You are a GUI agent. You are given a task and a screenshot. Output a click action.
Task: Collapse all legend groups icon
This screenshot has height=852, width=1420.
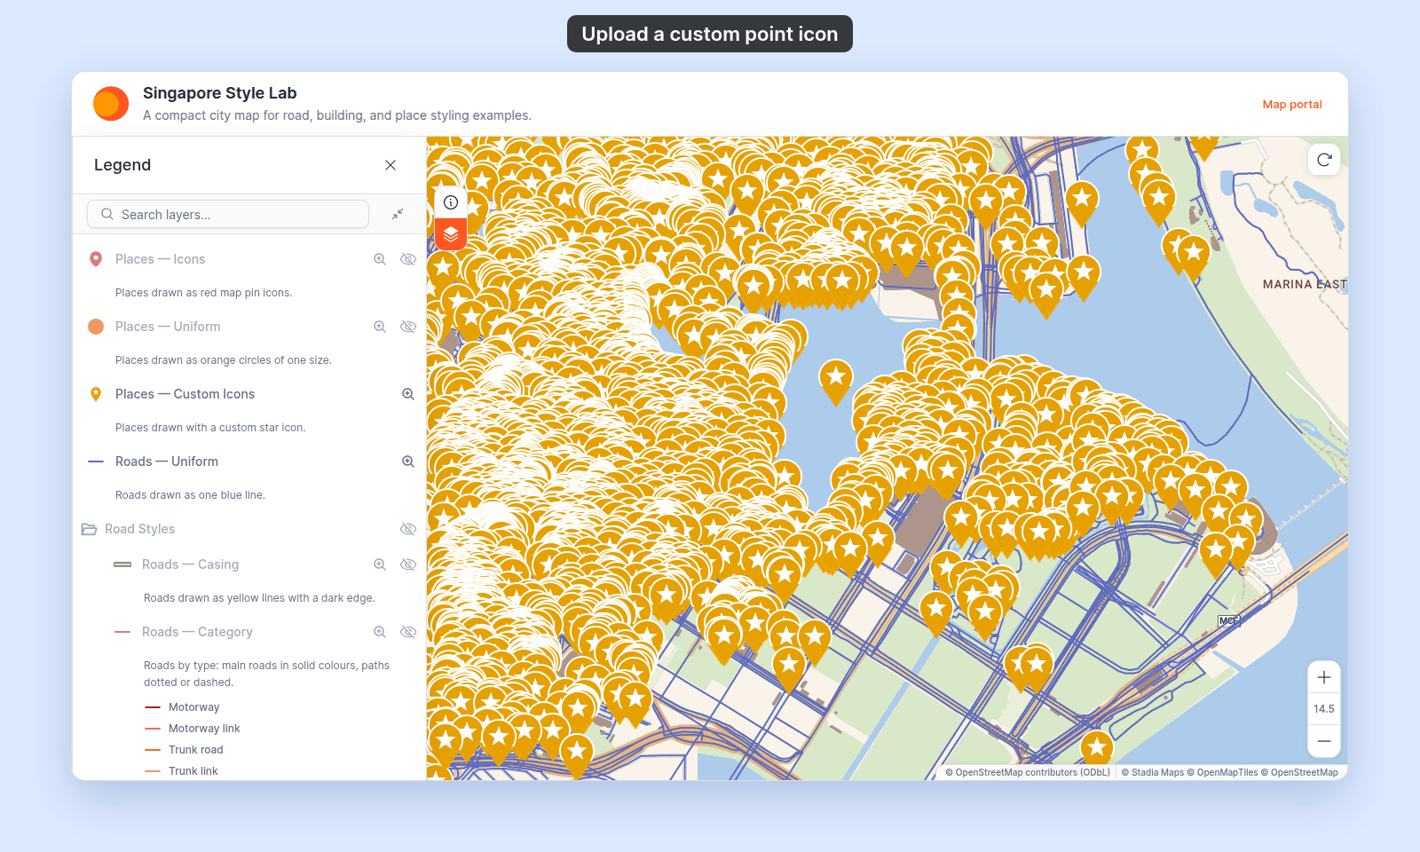[x=398, y=214]
